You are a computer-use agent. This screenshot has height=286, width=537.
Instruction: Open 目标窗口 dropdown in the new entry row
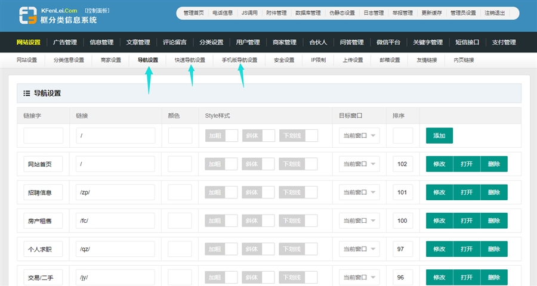pos(359,136)
